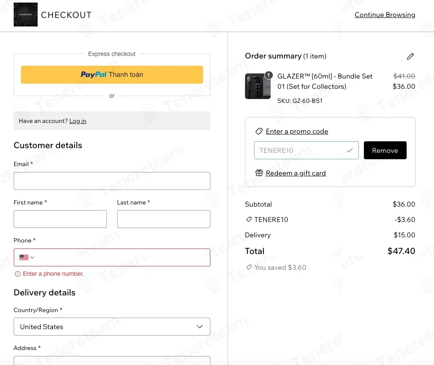Image resolution: width=434 pixels, height=365 pixels.
Task: Click the total amount $47.40
Action: click(401, 251)
